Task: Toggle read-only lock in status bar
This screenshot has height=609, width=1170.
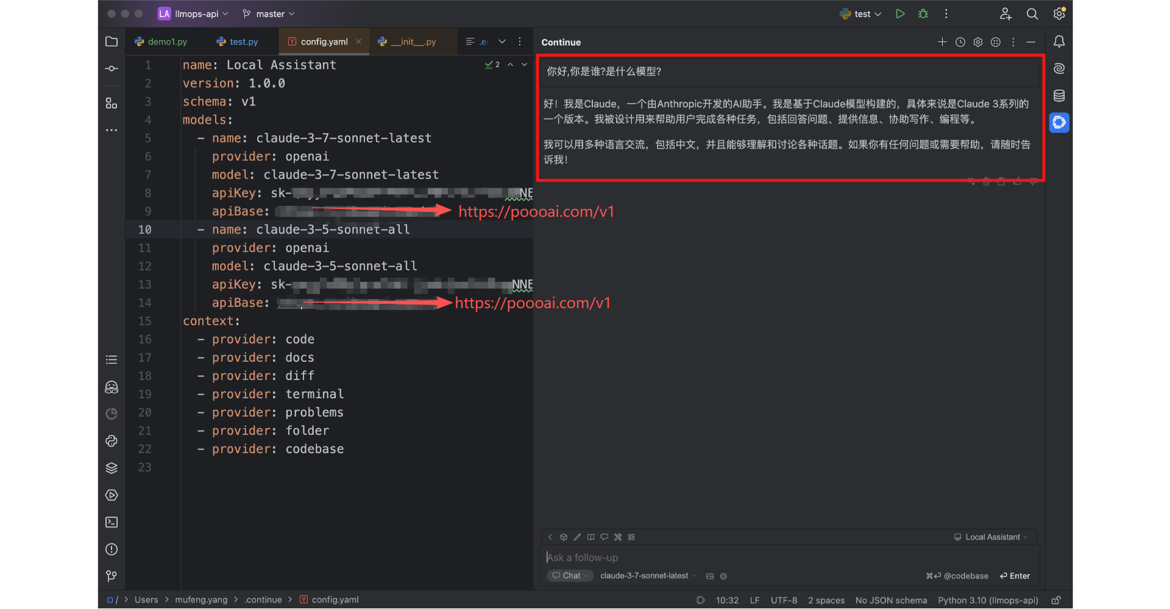Action: pos(1057,600)
